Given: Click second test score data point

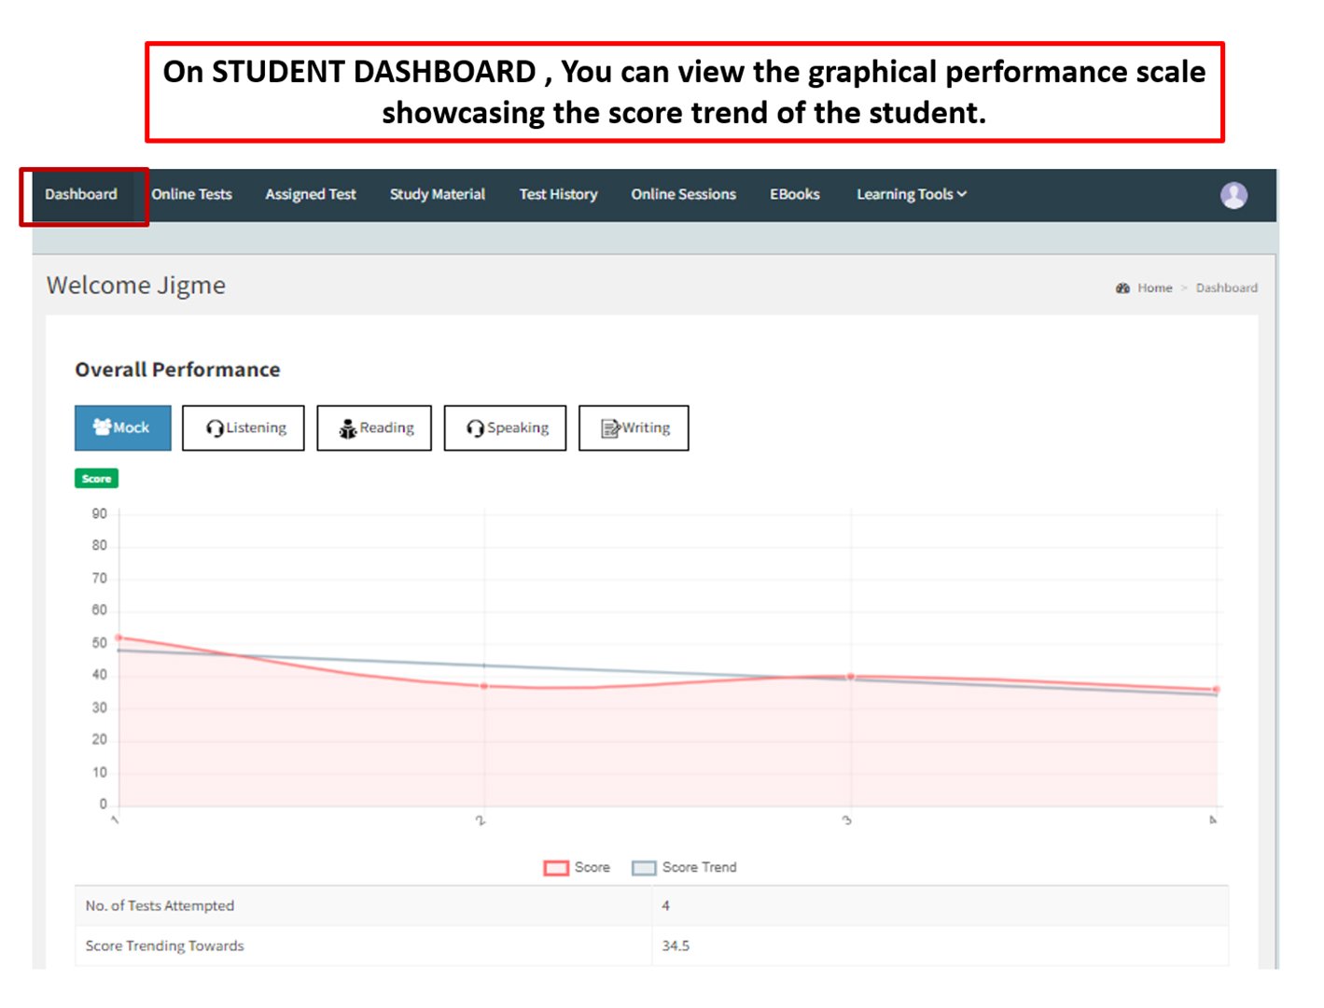Looking at the screenshot, I should click(x=484, y=686).
